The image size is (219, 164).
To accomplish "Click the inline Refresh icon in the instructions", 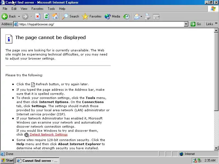I will pos(33,84).
